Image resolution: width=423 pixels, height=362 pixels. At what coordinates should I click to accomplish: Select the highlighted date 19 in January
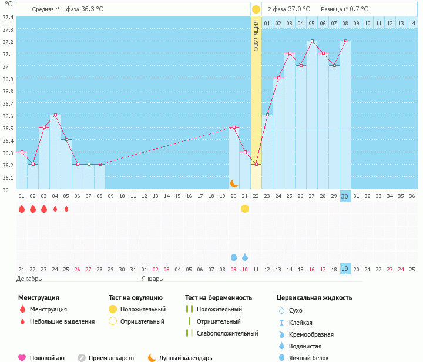pos(345,269)
